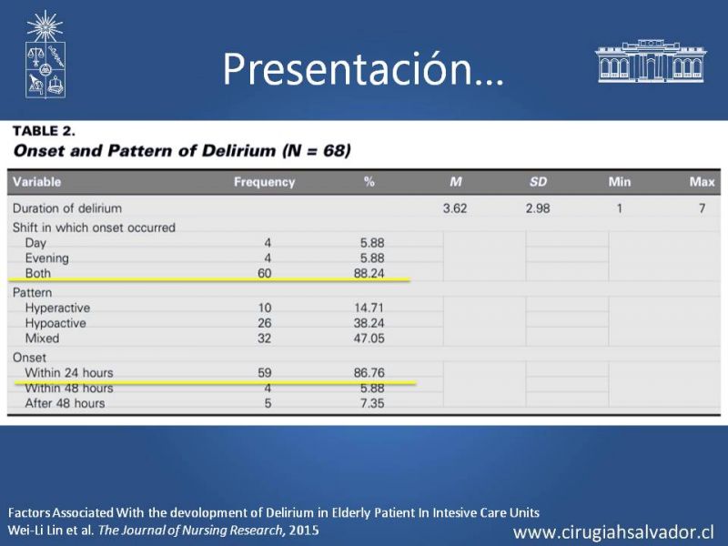This screenshot has width=728, height=546.
Task: Click frequency 4 in the Evening row
Action: (x=268, y=258)
